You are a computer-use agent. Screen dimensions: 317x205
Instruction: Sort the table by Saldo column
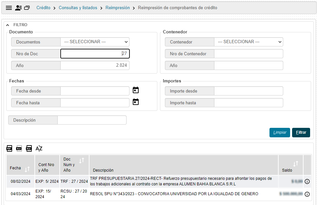click(x=296, y=164)
